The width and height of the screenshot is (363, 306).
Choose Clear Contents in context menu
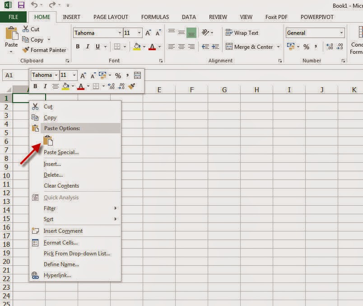[x=61, y=186]
